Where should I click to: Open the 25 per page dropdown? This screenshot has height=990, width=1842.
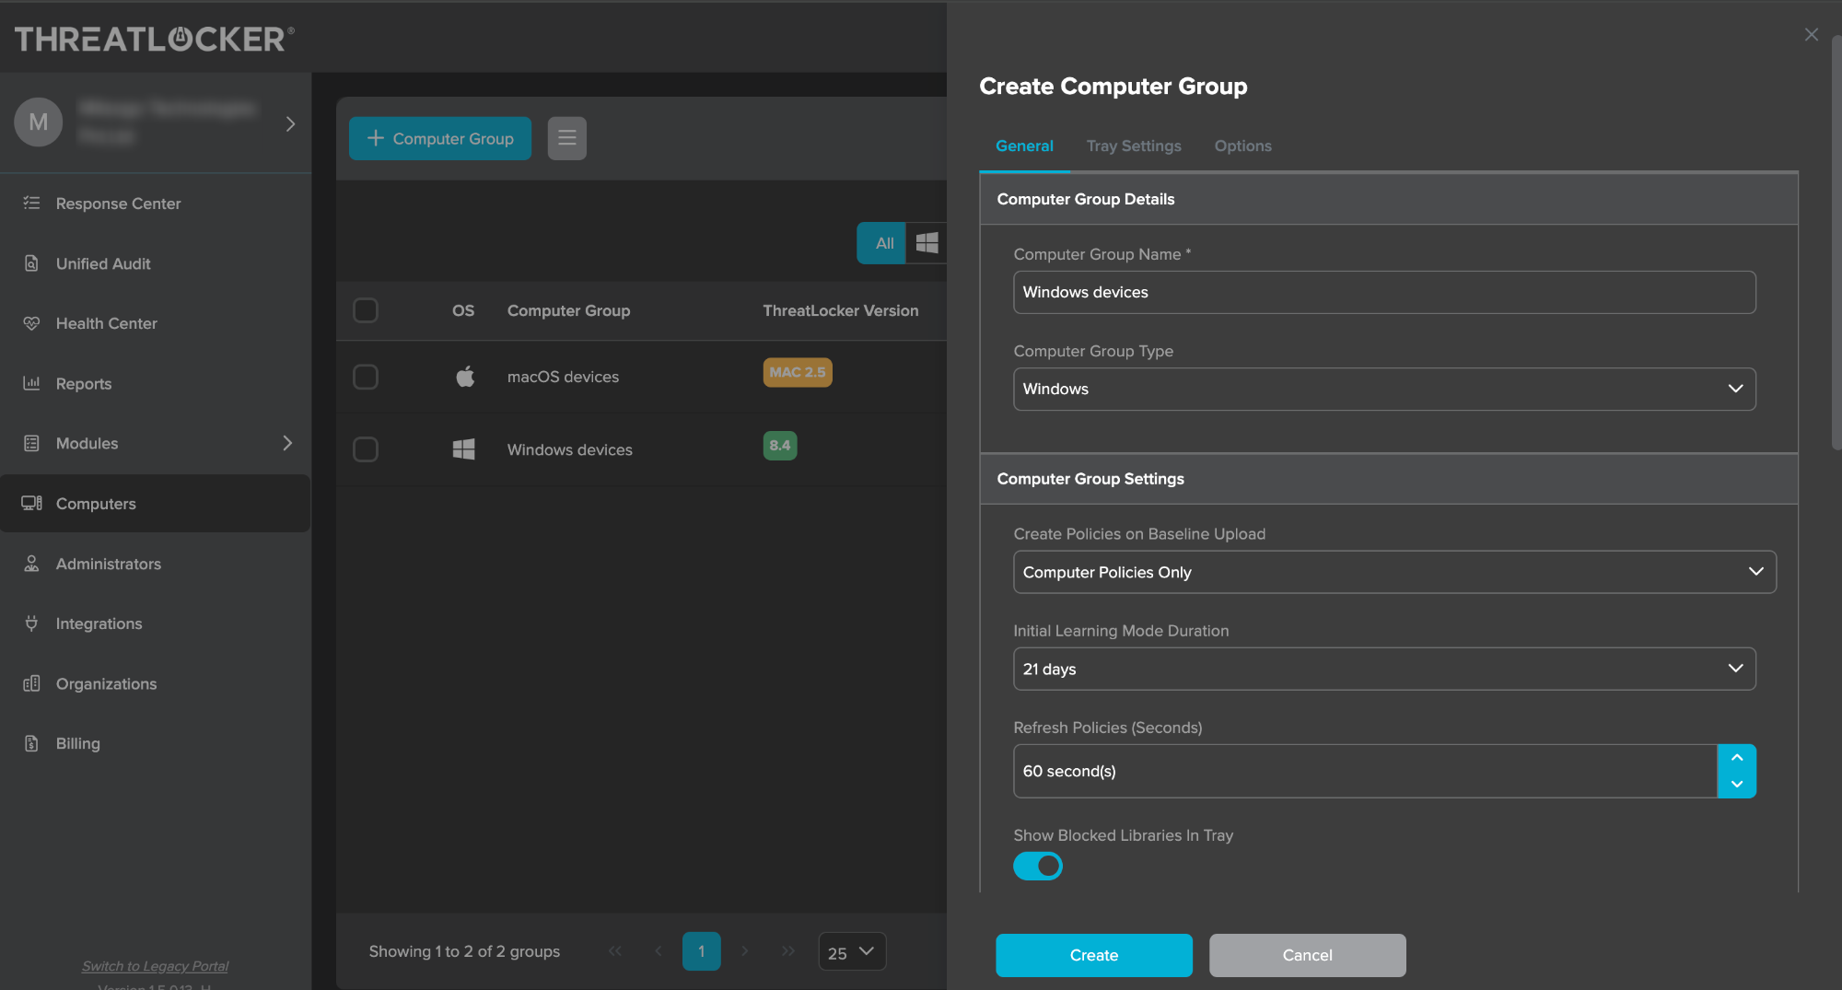pos(852,952)
